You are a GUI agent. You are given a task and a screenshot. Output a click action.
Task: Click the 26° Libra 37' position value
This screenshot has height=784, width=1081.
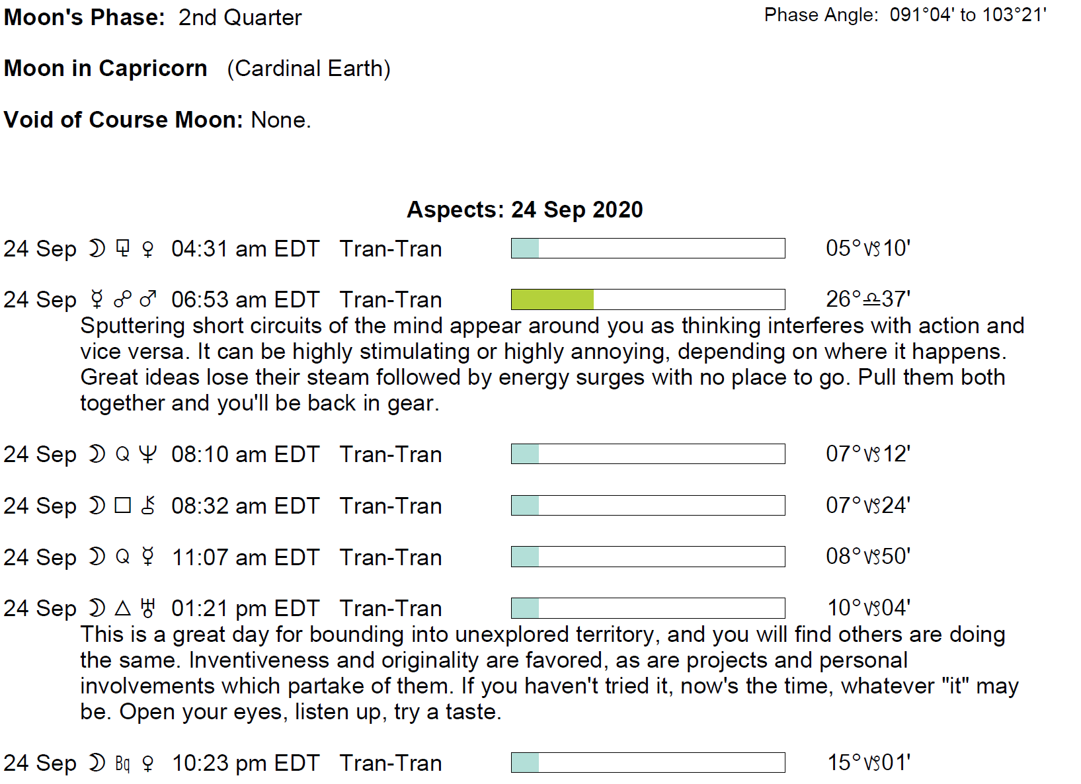(x=867, y=299)
